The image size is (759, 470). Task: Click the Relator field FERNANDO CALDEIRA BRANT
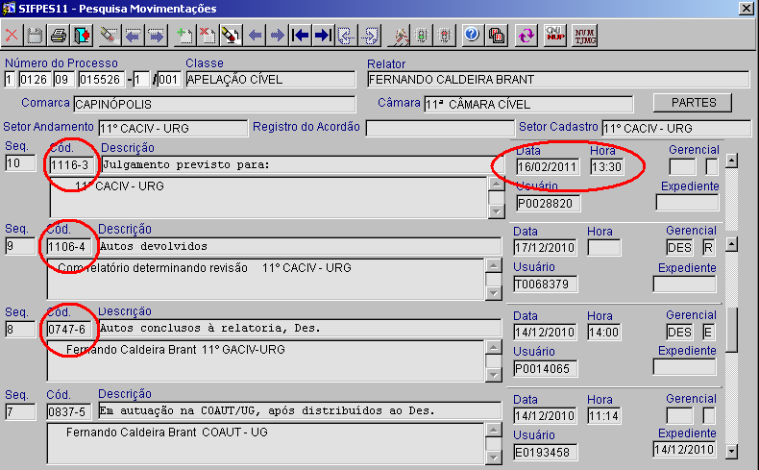[558, 80]
